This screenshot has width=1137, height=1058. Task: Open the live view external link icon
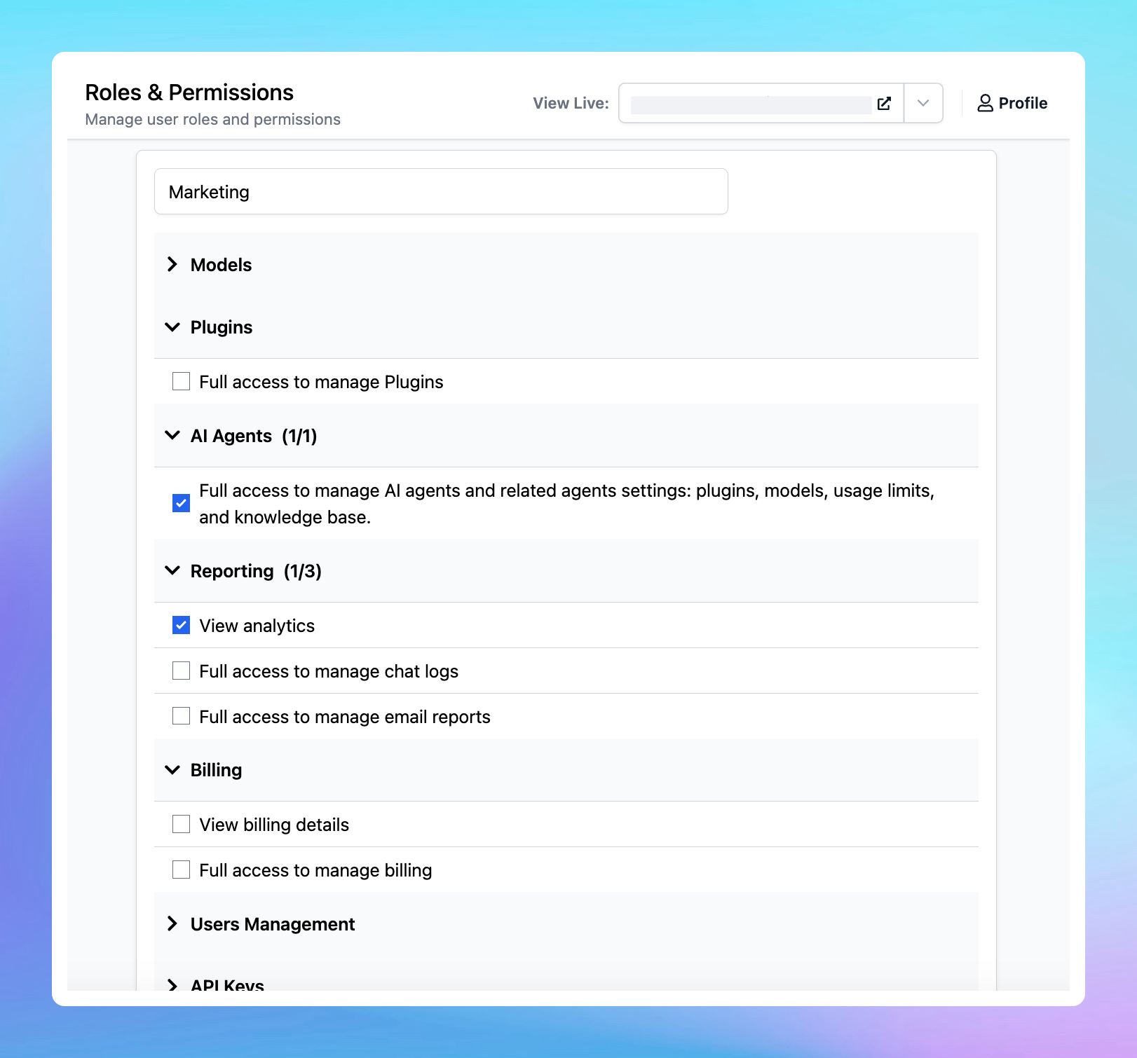click(x=884, y=104)
